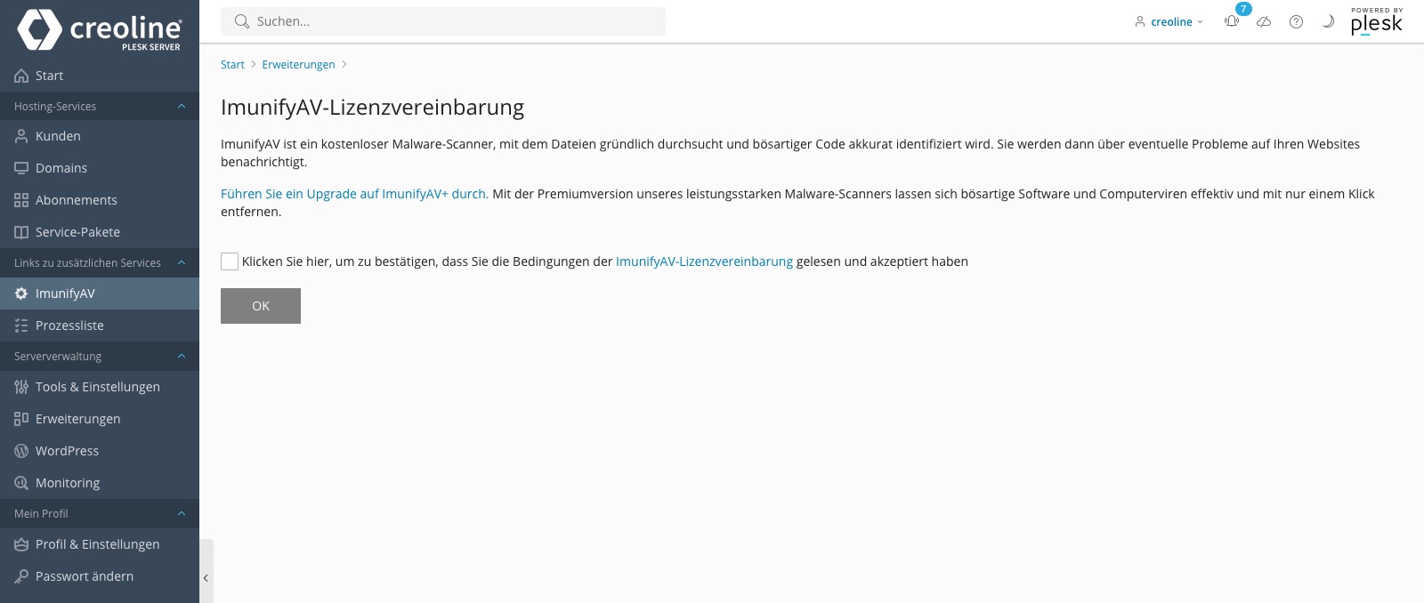Go to Monitoring in the sidebar
Image resolution: width=1424 pixels, height=603 pixels.
[100, 483]
